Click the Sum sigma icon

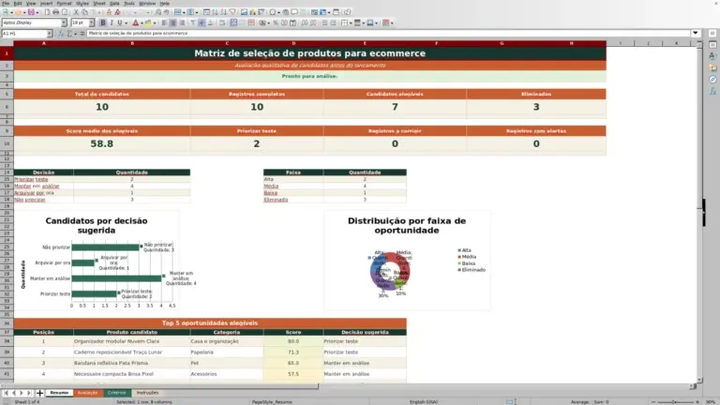(69, 34)
